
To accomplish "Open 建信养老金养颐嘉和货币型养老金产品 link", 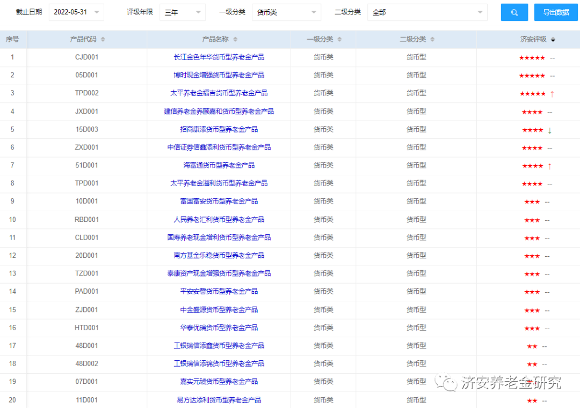I will click(219, 111).
